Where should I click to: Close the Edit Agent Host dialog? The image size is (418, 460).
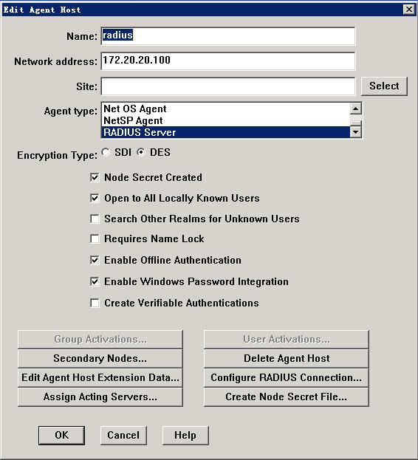408,10
